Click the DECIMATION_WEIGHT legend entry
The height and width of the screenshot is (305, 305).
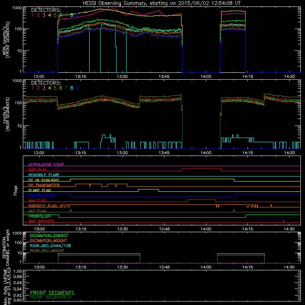48,241
